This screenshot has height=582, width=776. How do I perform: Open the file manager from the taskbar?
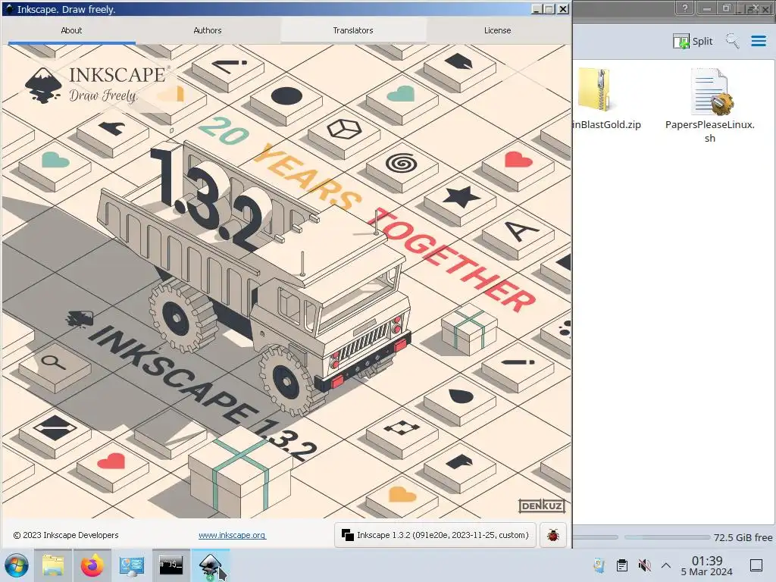pos(53,565)
